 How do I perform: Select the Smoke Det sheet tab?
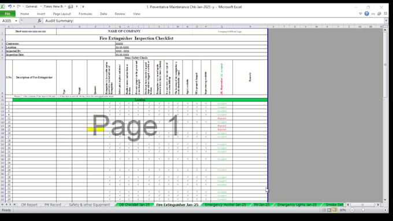pyautogui.click(x=335, y=205)
